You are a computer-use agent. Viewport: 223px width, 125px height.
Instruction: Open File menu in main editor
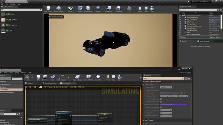(2, 4)
